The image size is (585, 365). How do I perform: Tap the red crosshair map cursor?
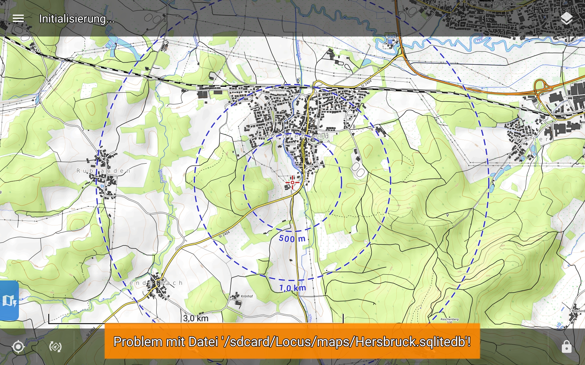pos(292,182)
